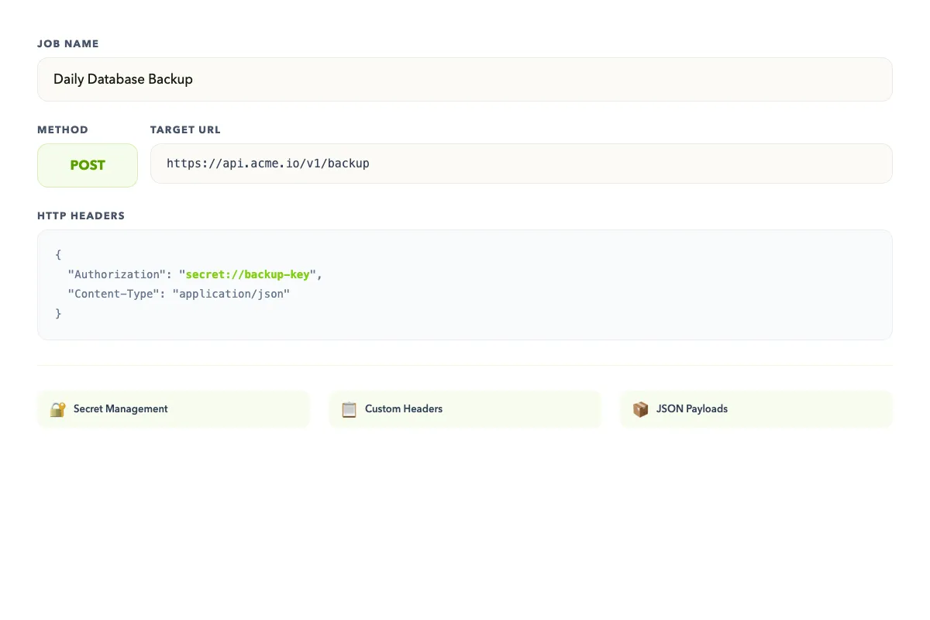Focus the Daily Database Backup name field
This screenshot has height=620, width=930.
pyautogui.click(x=465, y=79)
